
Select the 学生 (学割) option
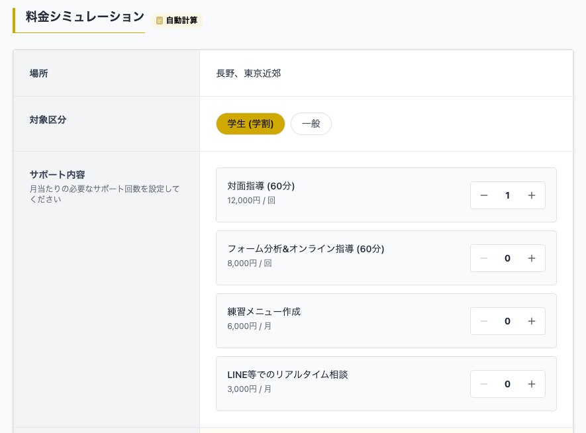click(250, 124)
